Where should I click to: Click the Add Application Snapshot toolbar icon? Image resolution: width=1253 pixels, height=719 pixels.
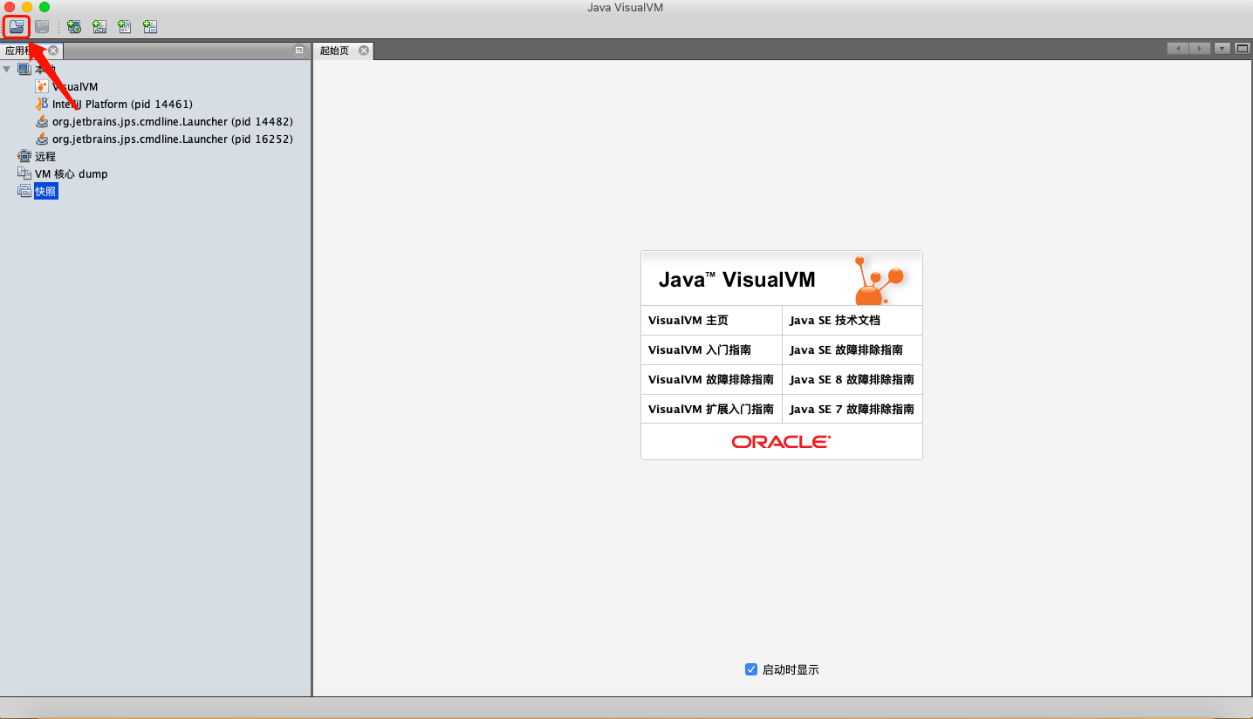pos(150,27)
